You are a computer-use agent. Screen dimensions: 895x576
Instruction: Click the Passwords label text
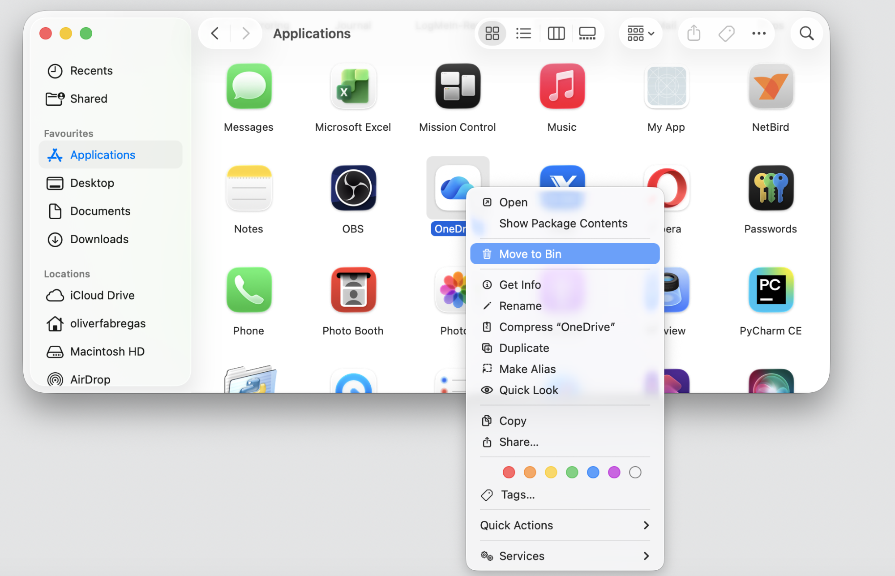tap(771, 229)
